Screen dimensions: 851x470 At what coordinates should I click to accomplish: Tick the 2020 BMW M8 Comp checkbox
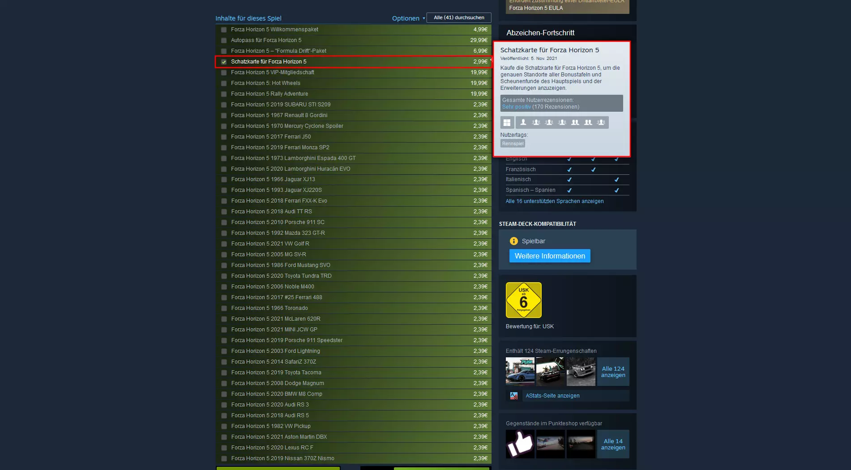[224, 394]
